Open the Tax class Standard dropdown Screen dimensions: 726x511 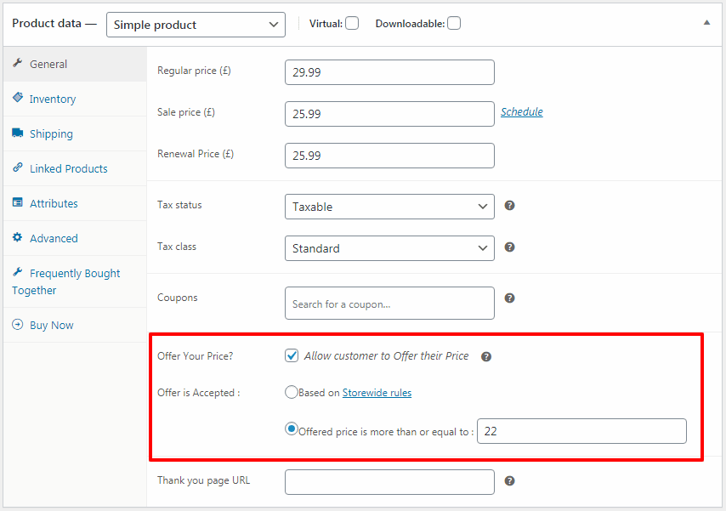389,248
